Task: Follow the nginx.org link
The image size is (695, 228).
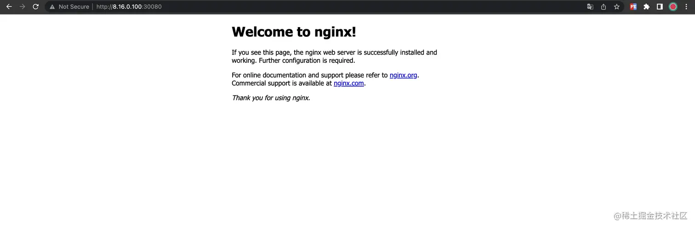Action: [x=404, y=75]
